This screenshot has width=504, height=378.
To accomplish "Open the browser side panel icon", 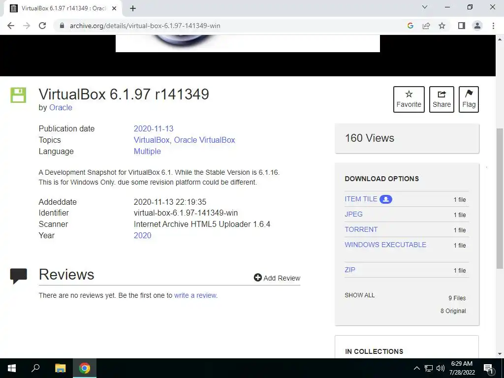I will (x=462, y=26).
